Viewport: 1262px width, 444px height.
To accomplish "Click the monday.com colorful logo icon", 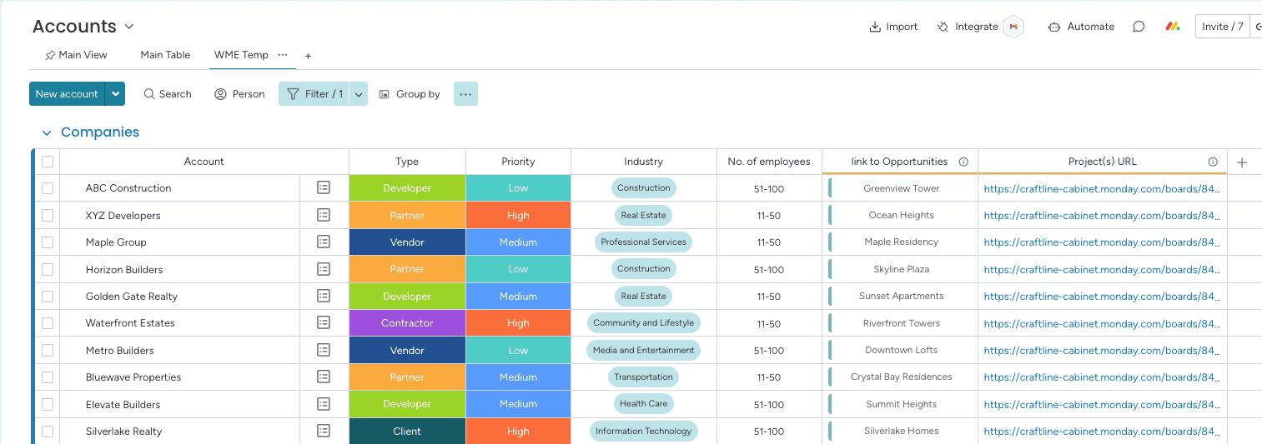I will pos(1173,27).
